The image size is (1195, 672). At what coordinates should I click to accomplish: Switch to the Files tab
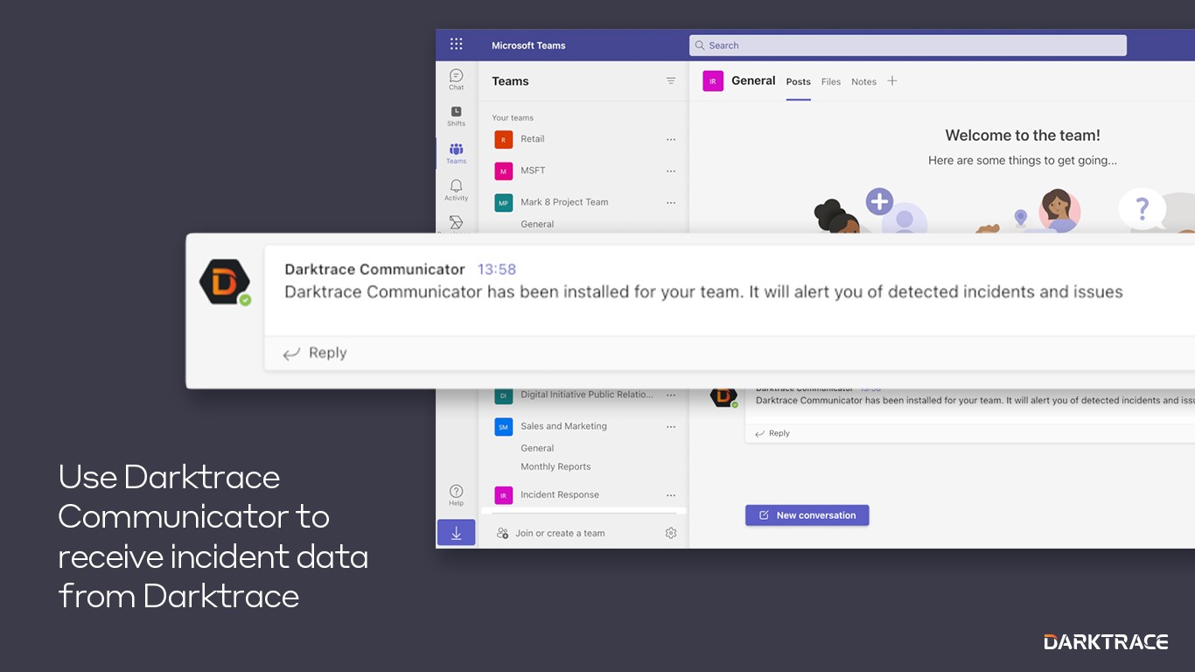coord(831,82)
